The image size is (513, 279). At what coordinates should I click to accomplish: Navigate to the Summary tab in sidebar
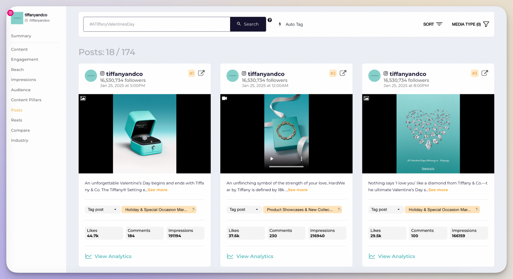point(21,36)
